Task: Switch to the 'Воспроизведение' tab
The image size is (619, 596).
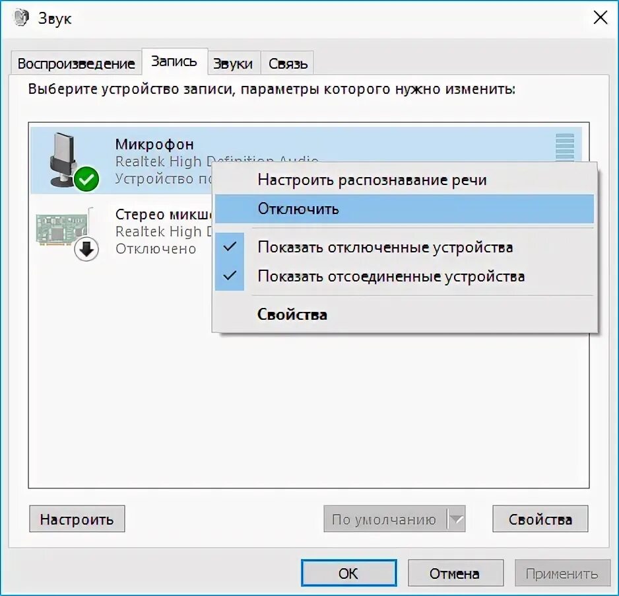Action: [76, 63]
